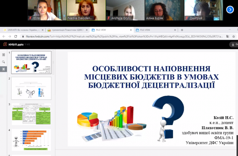Click the file size 5 МБ label
This screenshot has height=156, width=238.
point(27,45)
